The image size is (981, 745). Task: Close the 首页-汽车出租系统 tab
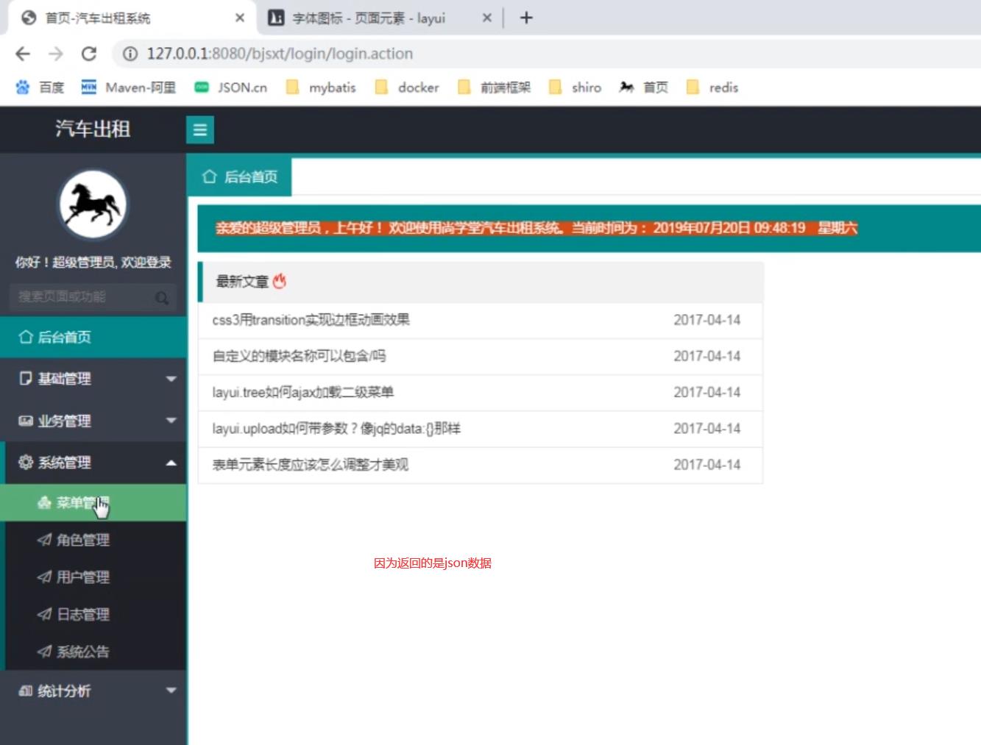240,18
